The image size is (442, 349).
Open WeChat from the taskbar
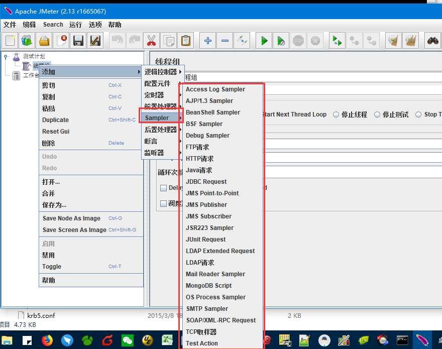(127, 340)
